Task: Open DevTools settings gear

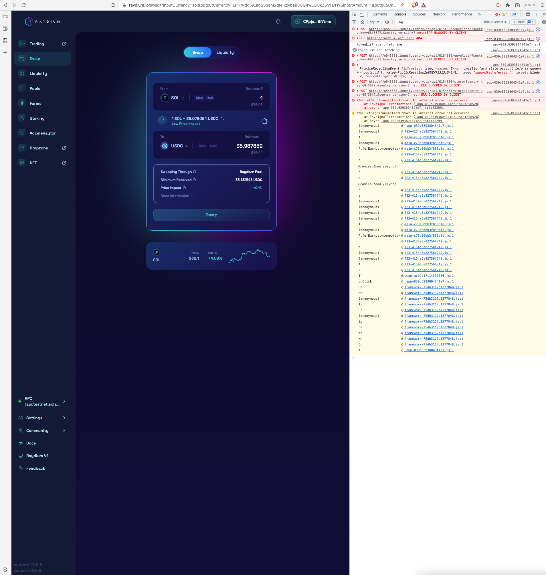Action: [528, 14]
